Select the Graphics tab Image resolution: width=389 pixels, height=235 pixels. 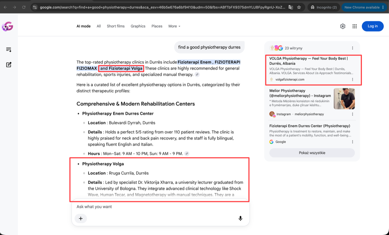pos(138,26)
